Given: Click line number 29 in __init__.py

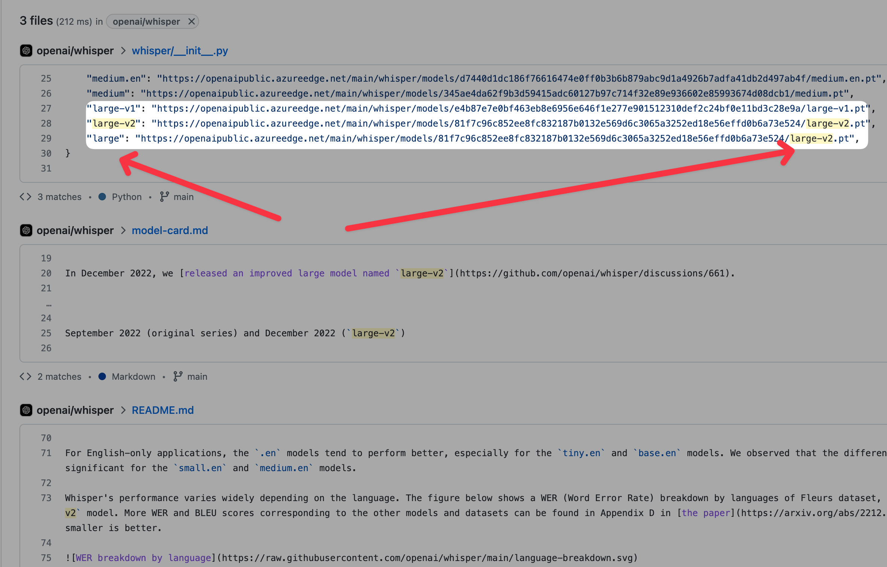Looking at the screenshot, I should pyautogui.click(x=46, y=138).
